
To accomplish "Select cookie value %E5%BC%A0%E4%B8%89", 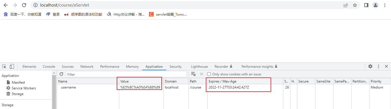I will (x=140, y=87).
